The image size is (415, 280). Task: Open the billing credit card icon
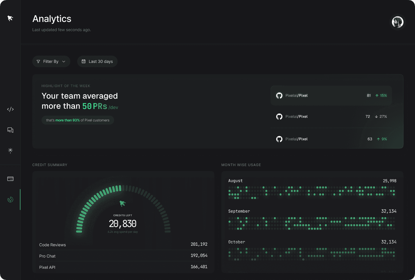10,179
